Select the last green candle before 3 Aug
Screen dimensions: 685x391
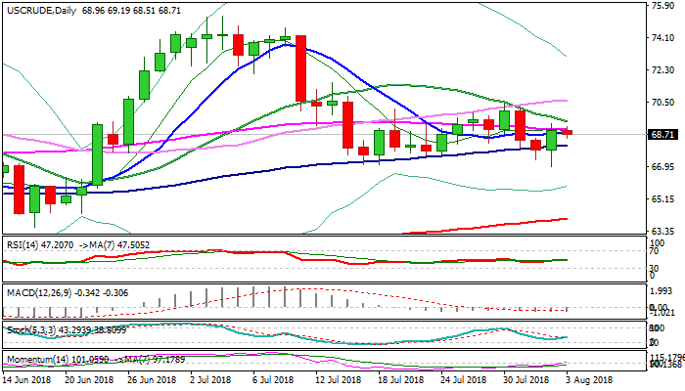point(552,140)
